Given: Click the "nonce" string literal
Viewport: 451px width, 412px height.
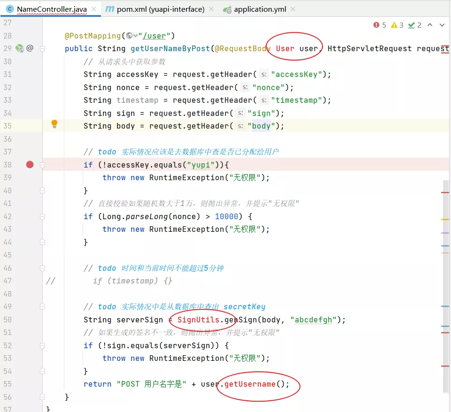Looking at the screenshot, I should point(268,87).
